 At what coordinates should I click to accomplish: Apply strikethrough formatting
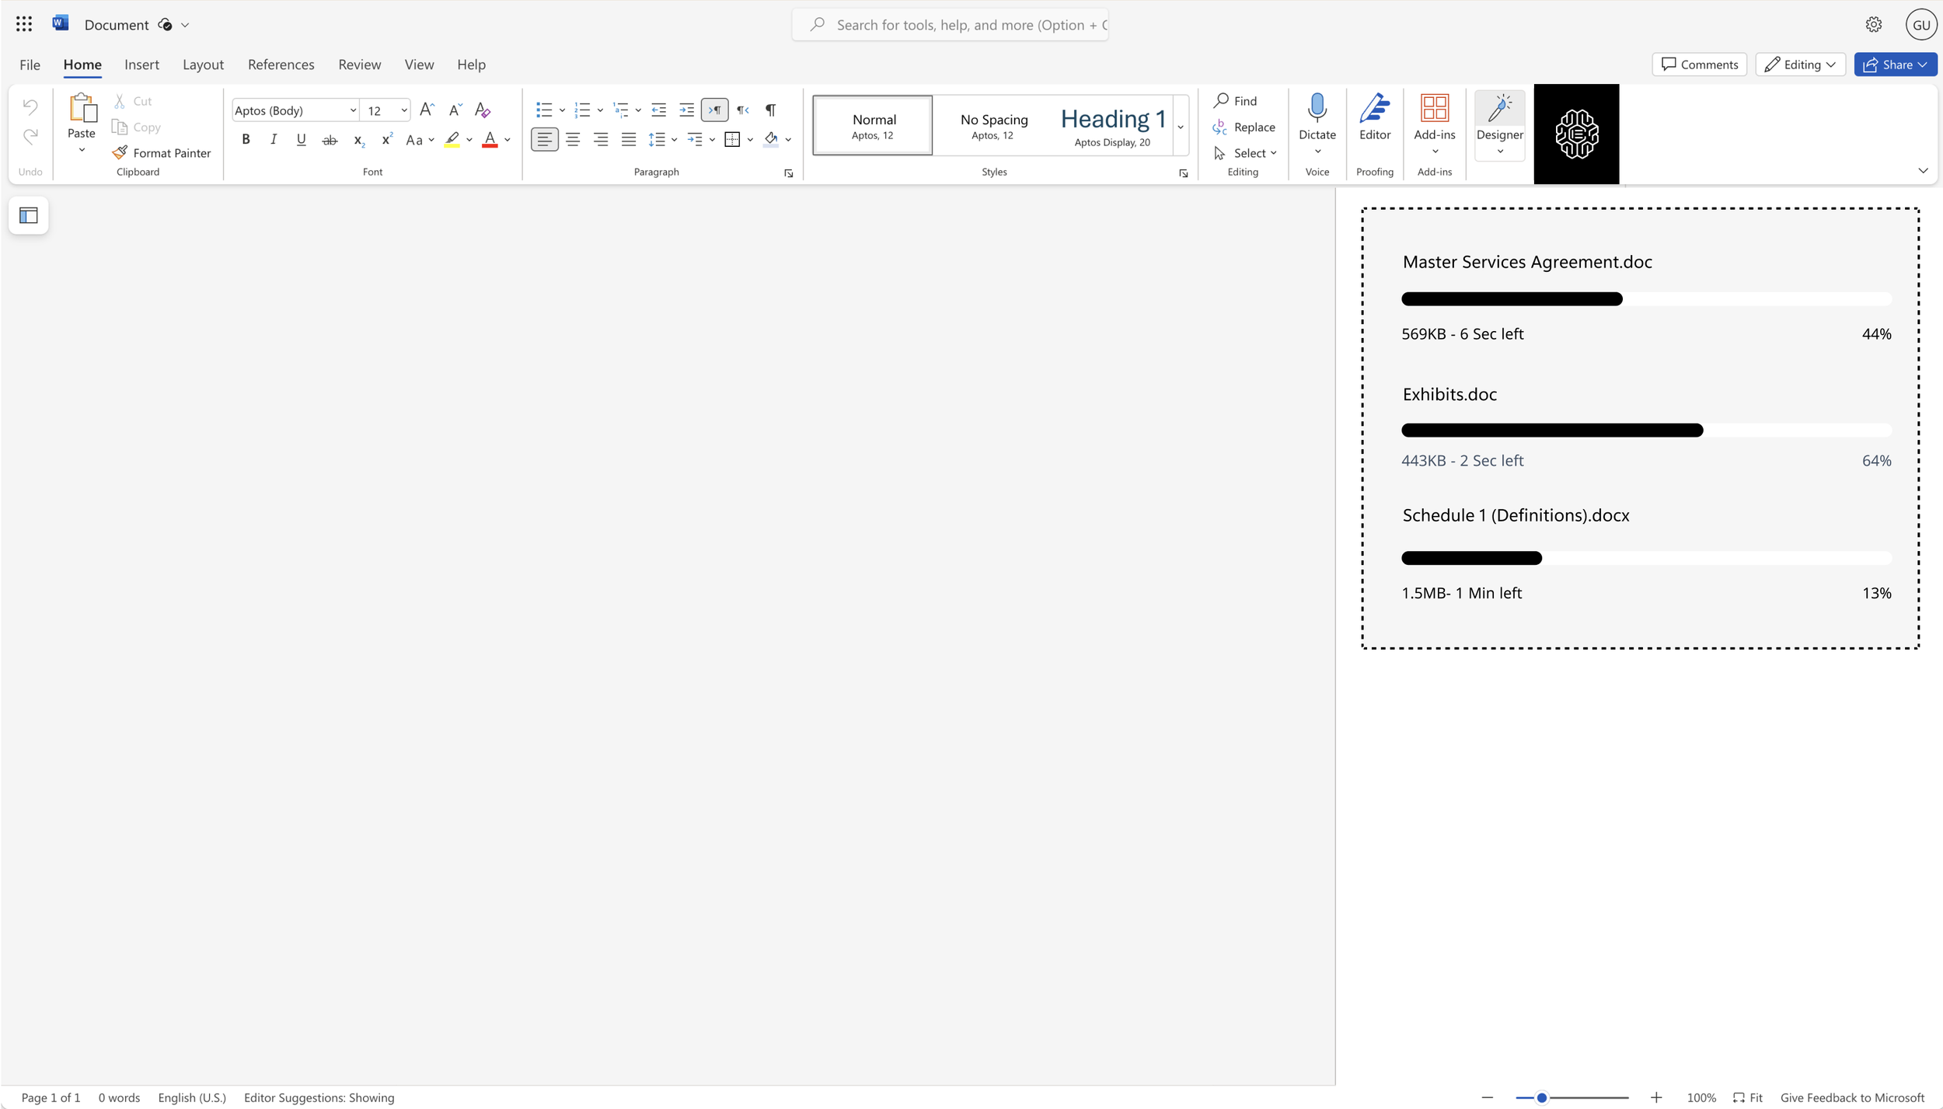(330, 140)
